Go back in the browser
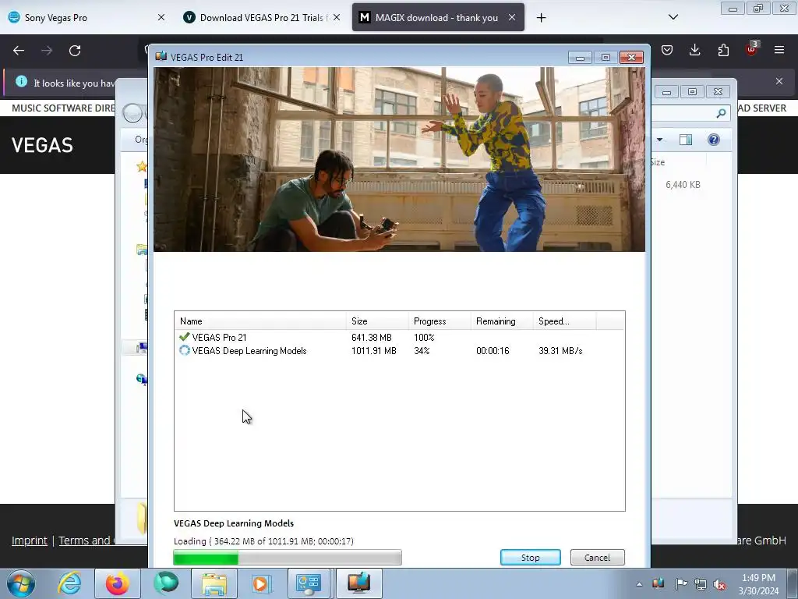The height and width of the screenshot is (599, 798). point(19,51)
